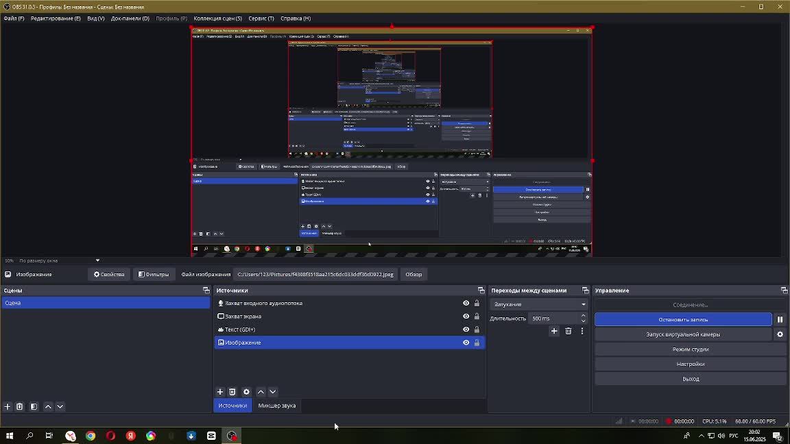
Task: Open Фильтры for selected source
Action: tap(154, 274)
